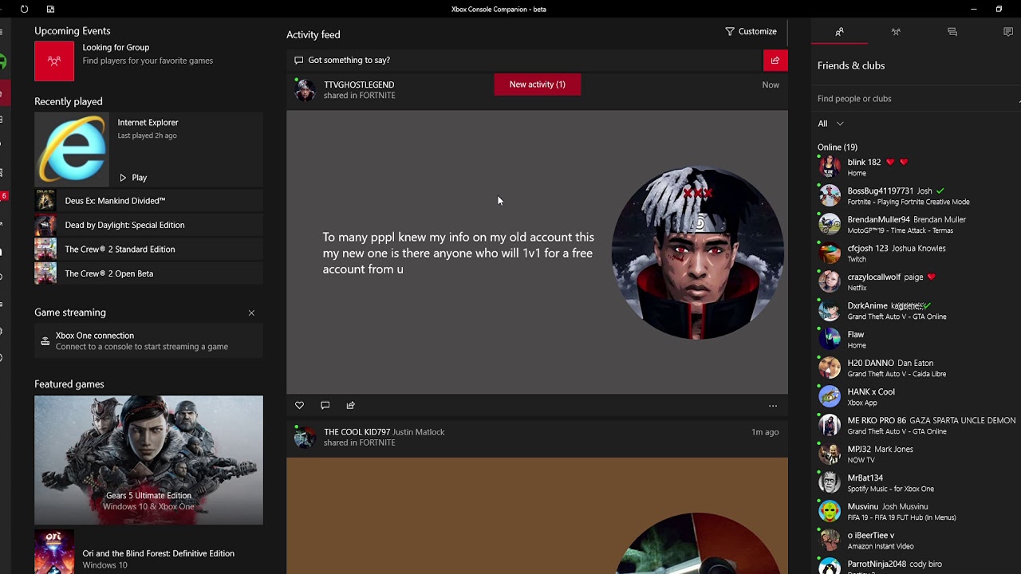Open the large gamerpic image in the post

697,253
